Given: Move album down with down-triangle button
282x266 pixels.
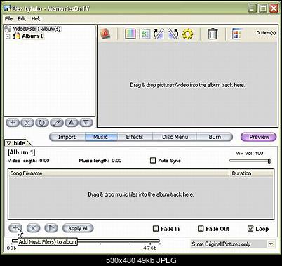Looking at the screenshot, I should [x=86, y=123].
